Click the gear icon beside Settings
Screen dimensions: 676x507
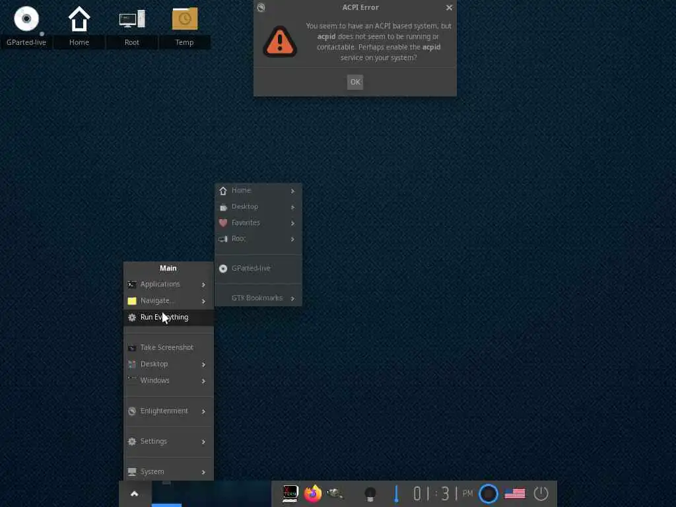[x=132, y=442]
